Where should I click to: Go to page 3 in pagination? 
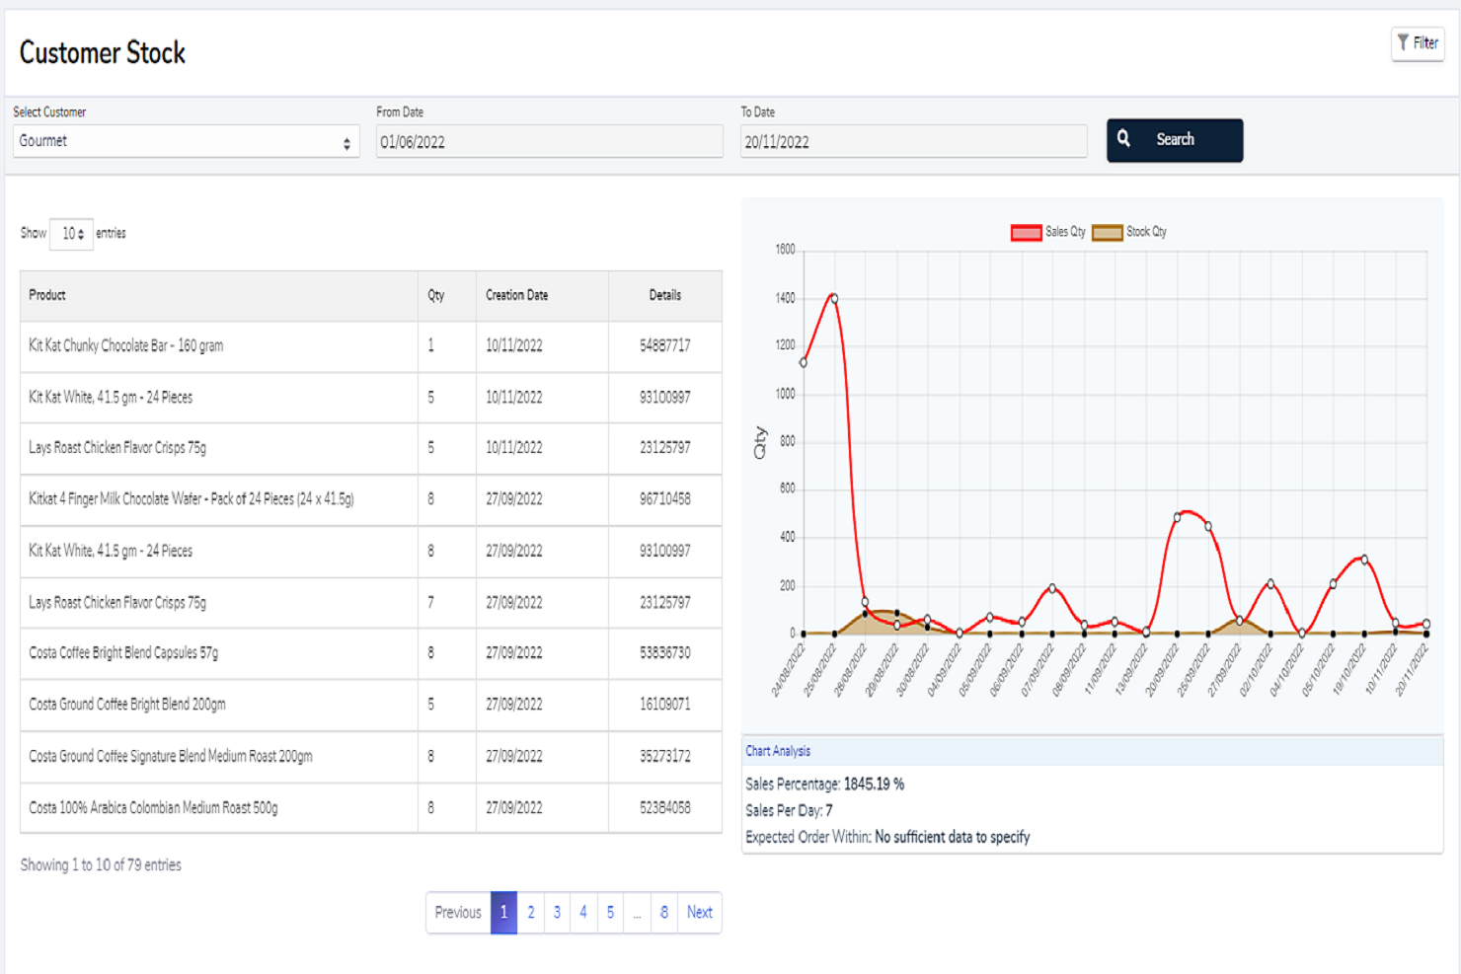tap(557, 913)
